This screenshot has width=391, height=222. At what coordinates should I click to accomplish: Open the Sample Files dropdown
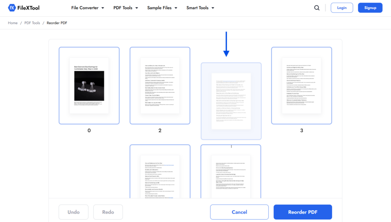click(x=162, y=8)
